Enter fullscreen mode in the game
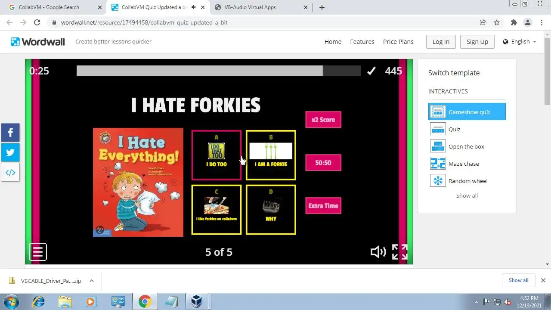The width and height of the screenshot is (551, 310). point(399,252)
